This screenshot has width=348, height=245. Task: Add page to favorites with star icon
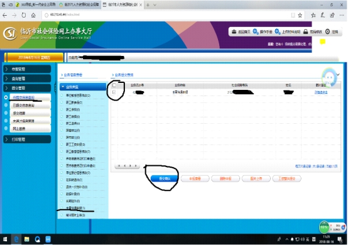[x=300, y=15]
